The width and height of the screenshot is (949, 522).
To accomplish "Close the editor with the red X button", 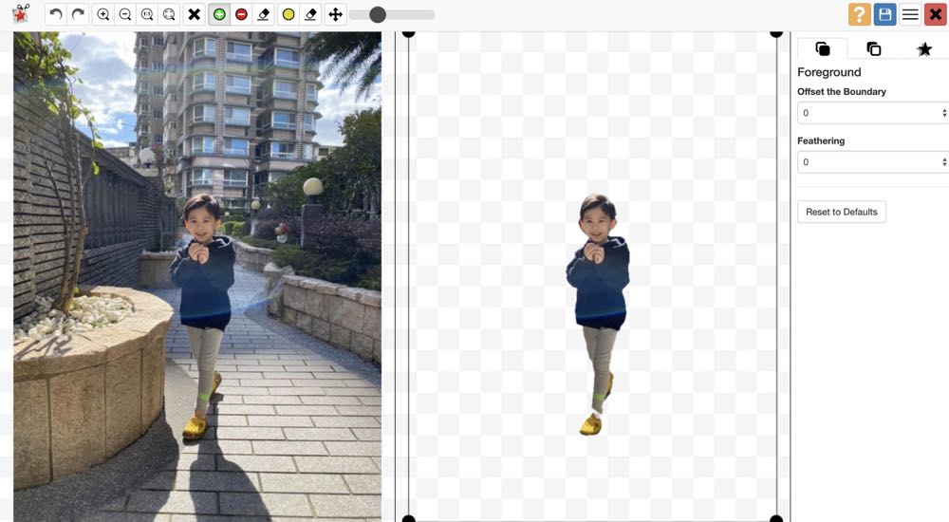I will coord(936,14).
